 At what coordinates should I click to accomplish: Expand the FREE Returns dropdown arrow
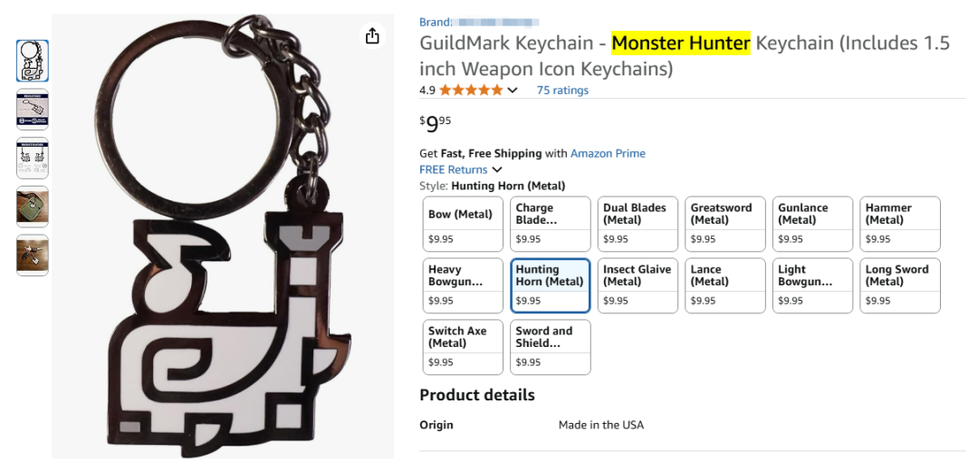[497, 169]
